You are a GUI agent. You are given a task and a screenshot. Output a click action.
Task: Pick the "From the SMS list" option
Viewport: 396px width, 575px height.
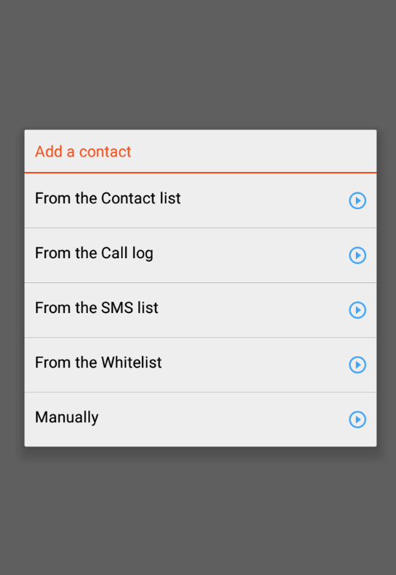coord(200,310)
